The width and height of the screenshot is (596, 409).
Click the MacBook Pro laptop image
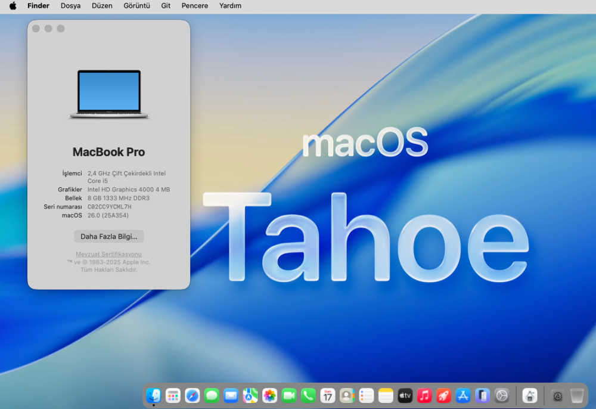109,94
